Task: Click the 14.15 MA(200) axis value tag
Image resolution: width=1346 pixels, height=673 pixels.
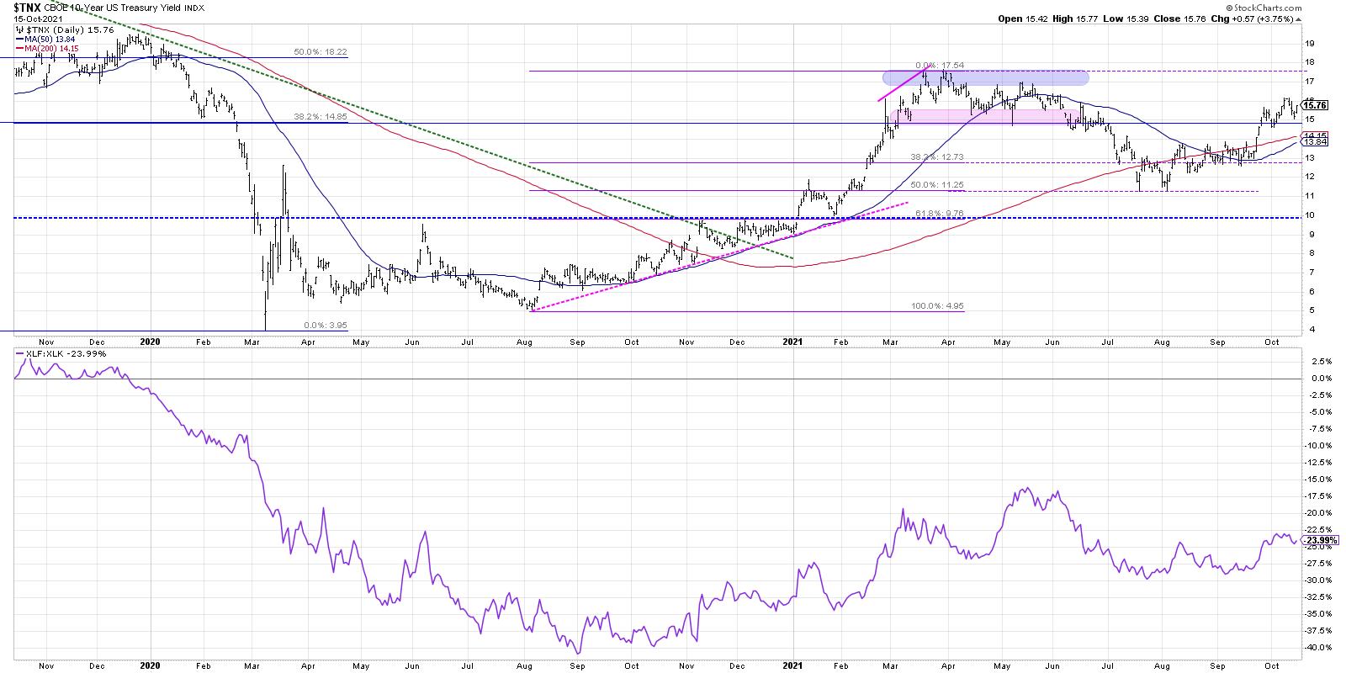Action: [1314, 135]
